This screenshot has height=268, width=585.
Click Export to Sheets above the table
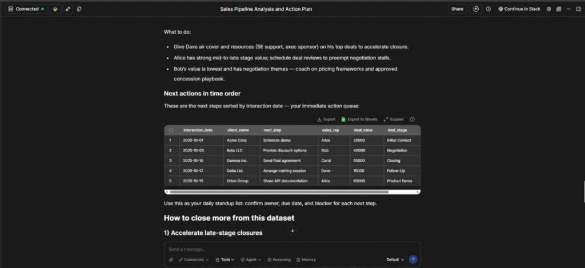pos(359,119)
